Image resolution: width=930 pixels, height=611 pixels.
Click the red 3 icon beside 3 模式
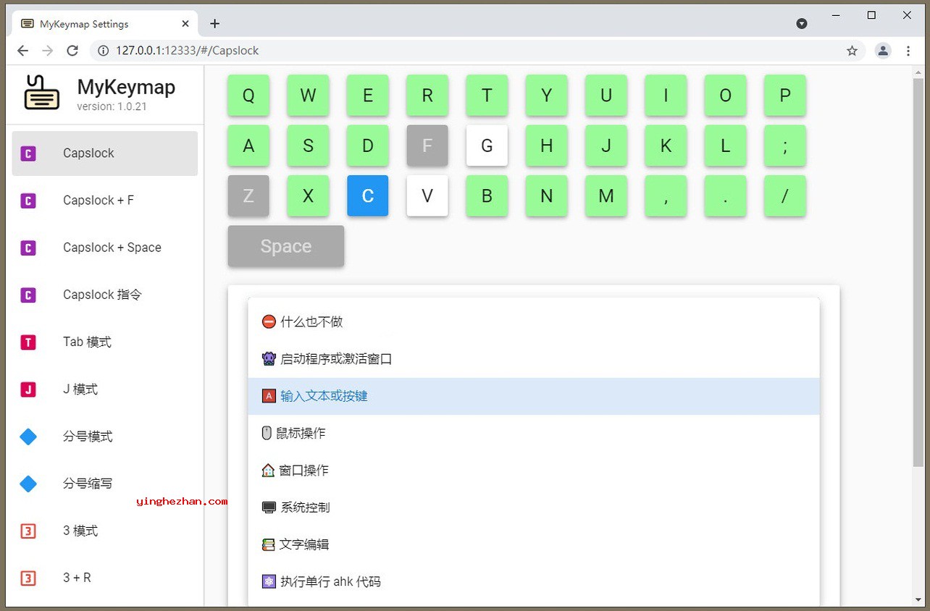click(x=28, y=531)
